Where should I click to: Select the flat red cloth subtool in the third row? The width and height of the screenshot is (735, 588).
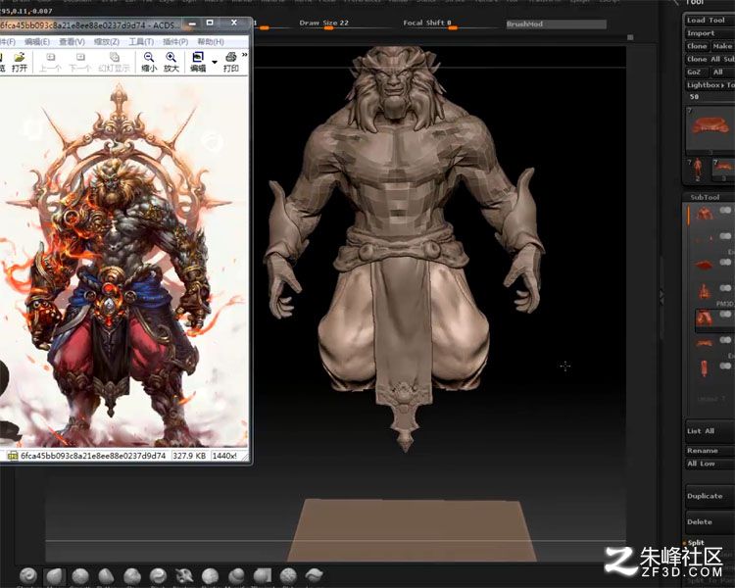click(x=704, y=266)
